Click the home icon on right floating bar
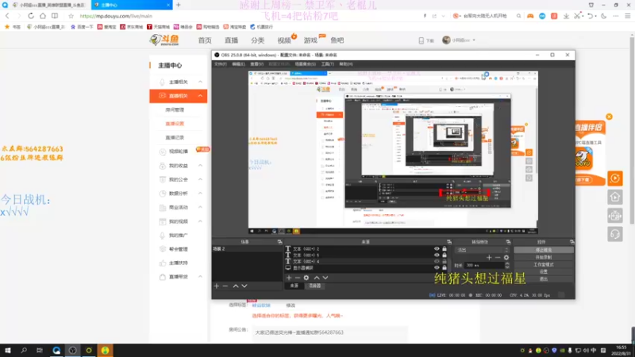 pyautogui.click(x=614, y=197)
